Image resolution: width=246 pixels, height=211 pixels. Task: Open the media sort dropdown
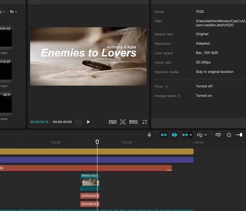coord(3,12)
